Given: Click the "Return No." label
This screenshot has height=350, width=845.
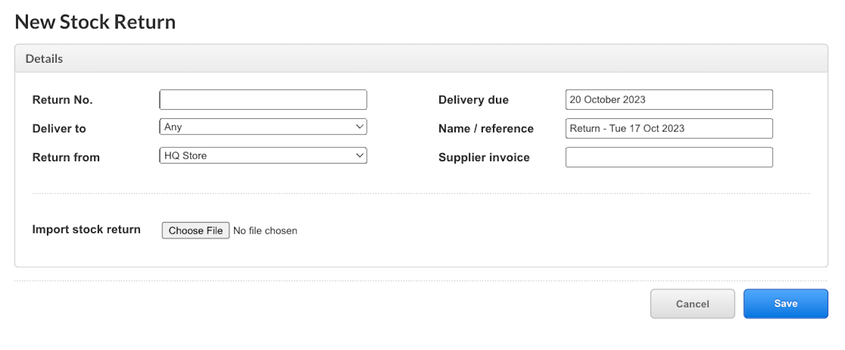Looking at the screenshot, I should tap(63, 100).
